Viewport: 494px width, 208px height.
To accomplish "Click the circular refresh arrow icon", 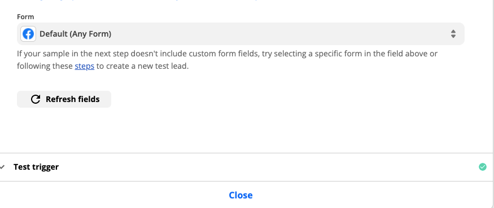I will tap(35, 99).
